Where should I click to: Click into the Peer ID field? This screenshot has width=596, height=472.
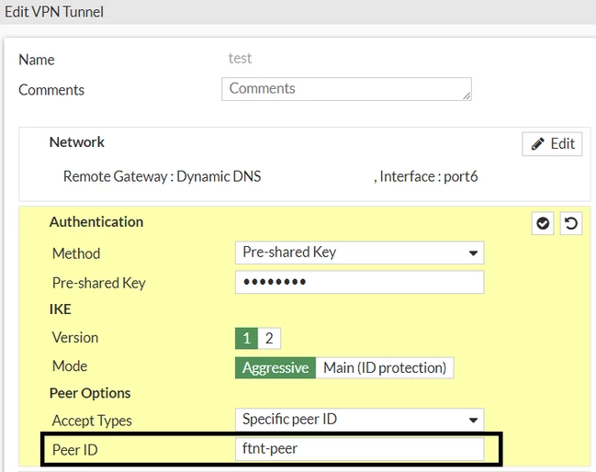360,449
